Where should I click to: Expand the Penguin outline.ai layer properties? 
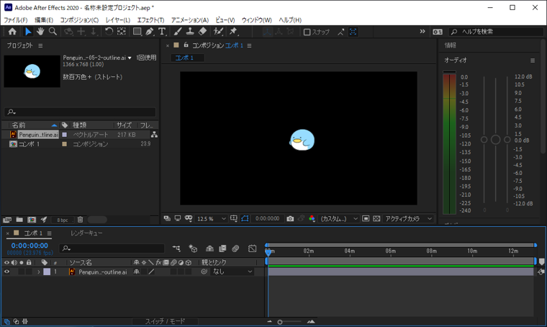[x=39, y=272]
